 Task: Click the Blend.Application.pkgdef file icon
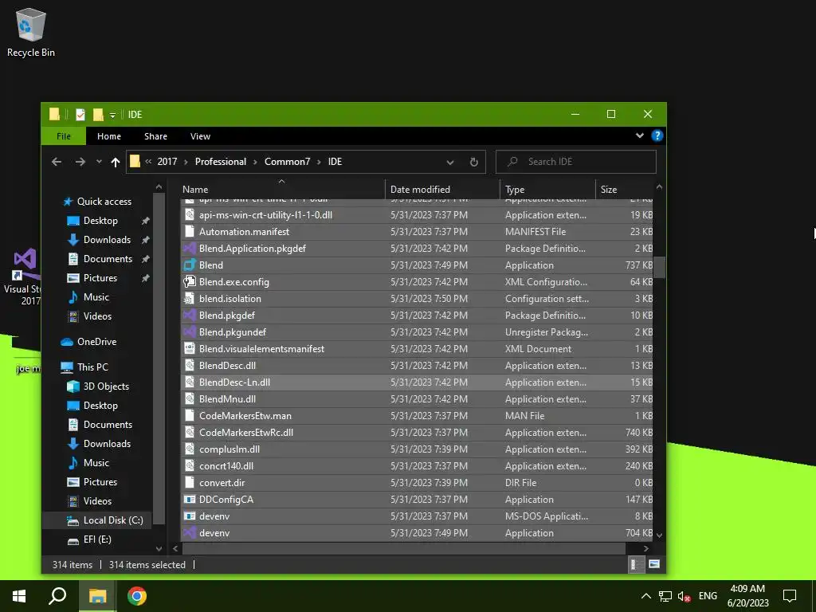coord(190,249)
